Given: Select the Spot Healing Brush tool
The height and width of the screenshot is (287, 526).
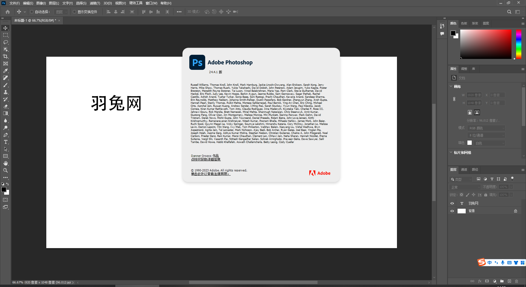Looking at the screenshot, I should tap(5, 78).
